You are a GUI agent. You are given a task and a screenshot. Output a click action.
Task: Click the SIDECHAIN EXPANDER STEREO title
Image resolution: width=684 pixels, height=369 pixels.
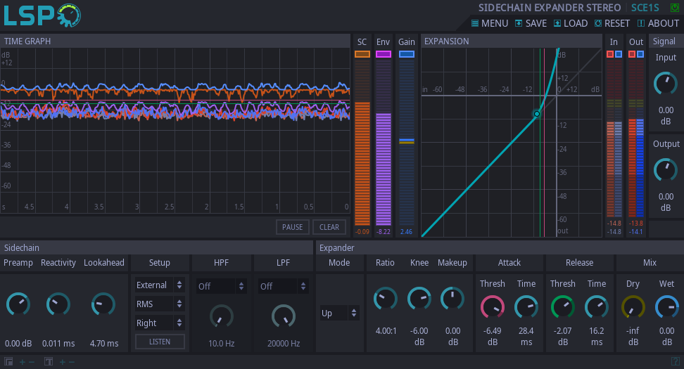pyautogui.click(x=550, y=8)
